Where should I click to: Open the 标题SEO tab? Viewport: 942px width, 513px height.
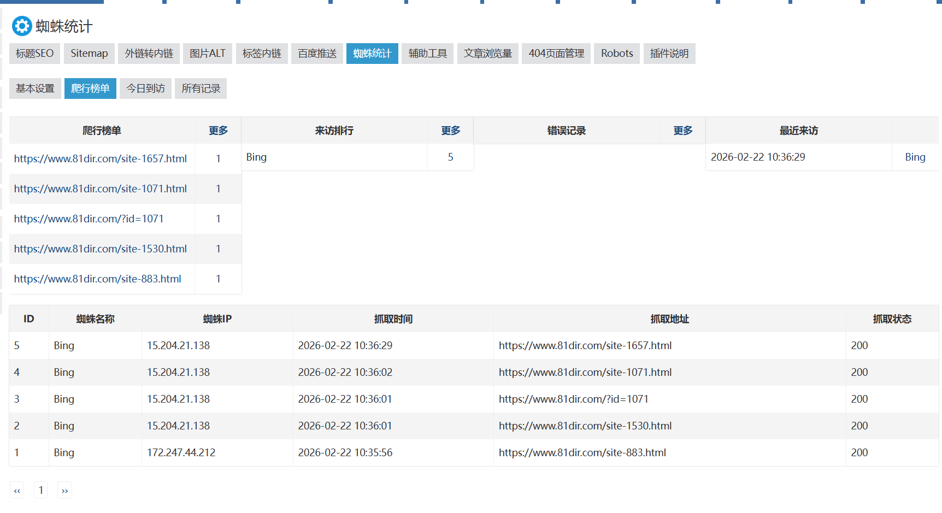coord(34,54)
